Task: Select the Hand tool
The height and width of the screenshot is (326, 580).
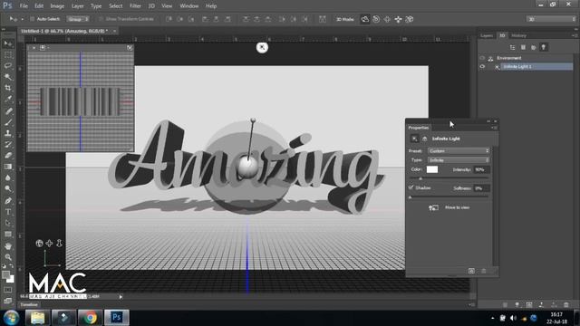Action: click(x=8, y=245)
